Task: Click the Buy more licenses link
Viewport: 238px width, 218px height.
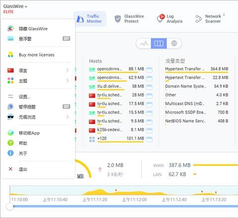Action: click(37, 55)
